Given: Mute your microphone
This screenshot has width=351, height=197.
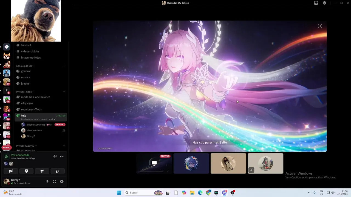Looking at the screenshot, I should point(47,181).
